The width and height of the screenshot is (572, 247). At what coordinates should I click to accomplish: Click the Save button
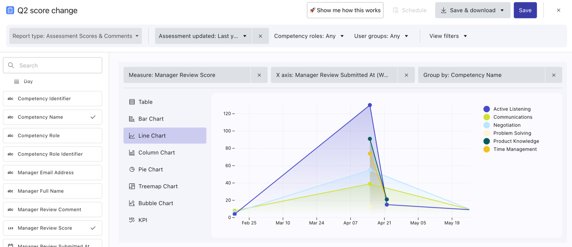point(525,11)
